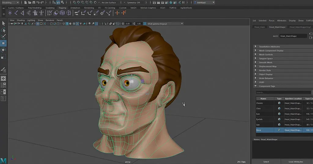313x164 pixels.
Task: Toggle use all lights bulb icon
Action: click(x=81, y=24)
